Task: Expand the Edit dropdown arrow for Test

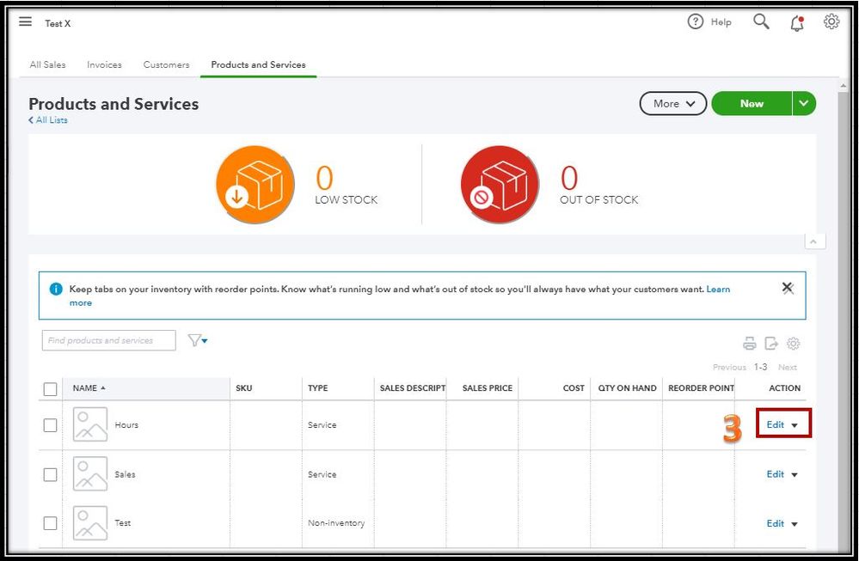Action: click(x=795, y=524)
